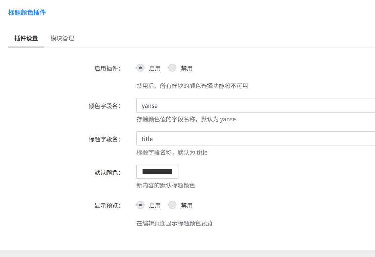Image resolution: width=375 pixels, height=257 pixels.
Task: Open the 默认颜色 color picker swatch
Action: coord(157,172)
